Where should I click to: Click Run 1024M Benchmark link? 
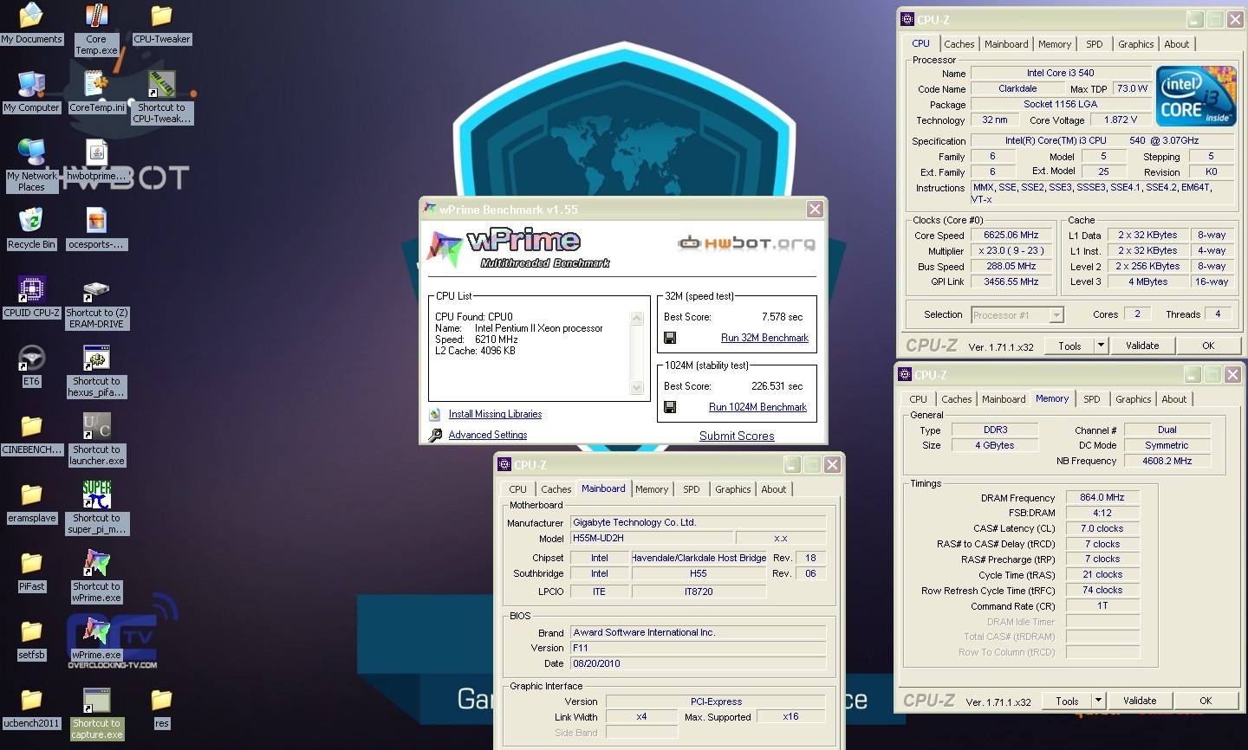coord(757,407)
